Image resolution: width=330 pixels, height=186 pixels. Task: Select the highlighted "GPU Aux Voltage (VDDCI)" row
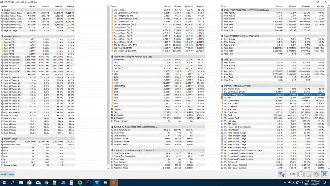pos(273,95)
